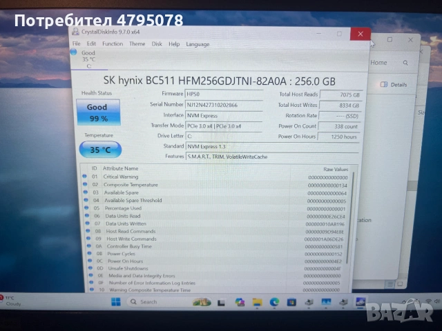The height and width of the screenshot is (331, 442).
Task: Click the Interface field NVM Express
Action: pyautogui.click(x=224, y=115)
